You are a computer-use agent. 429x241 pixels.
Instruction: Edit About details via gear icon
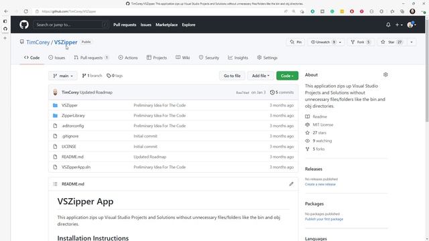[x=385, y=74]
